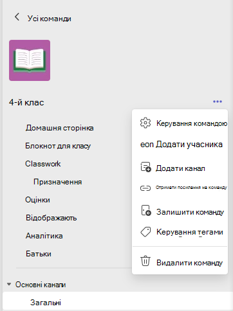This screenshot has width=233, height=311.
Task: Click the 4-й клас team name
Action: 26,102
